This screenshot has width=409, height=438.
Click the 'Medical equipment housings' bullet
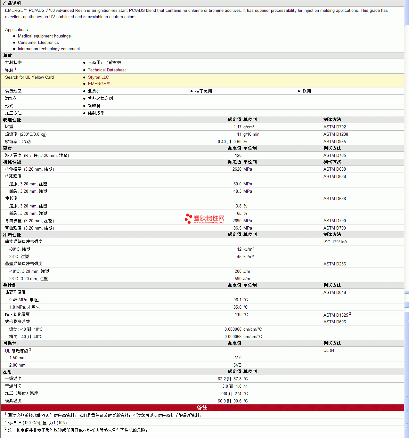click(44, 36)
